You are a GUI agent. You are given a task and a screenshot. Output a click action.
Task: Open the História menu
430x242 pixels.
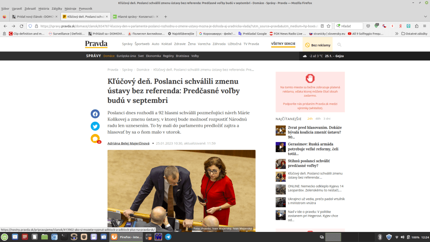tap(44, 8)
